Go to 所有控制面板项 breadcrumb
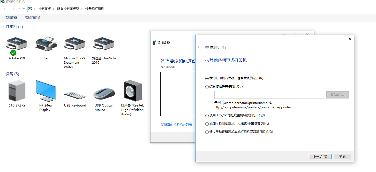This screenshot has width=376, height=172. pyautogui.click(x=68, y=9)
